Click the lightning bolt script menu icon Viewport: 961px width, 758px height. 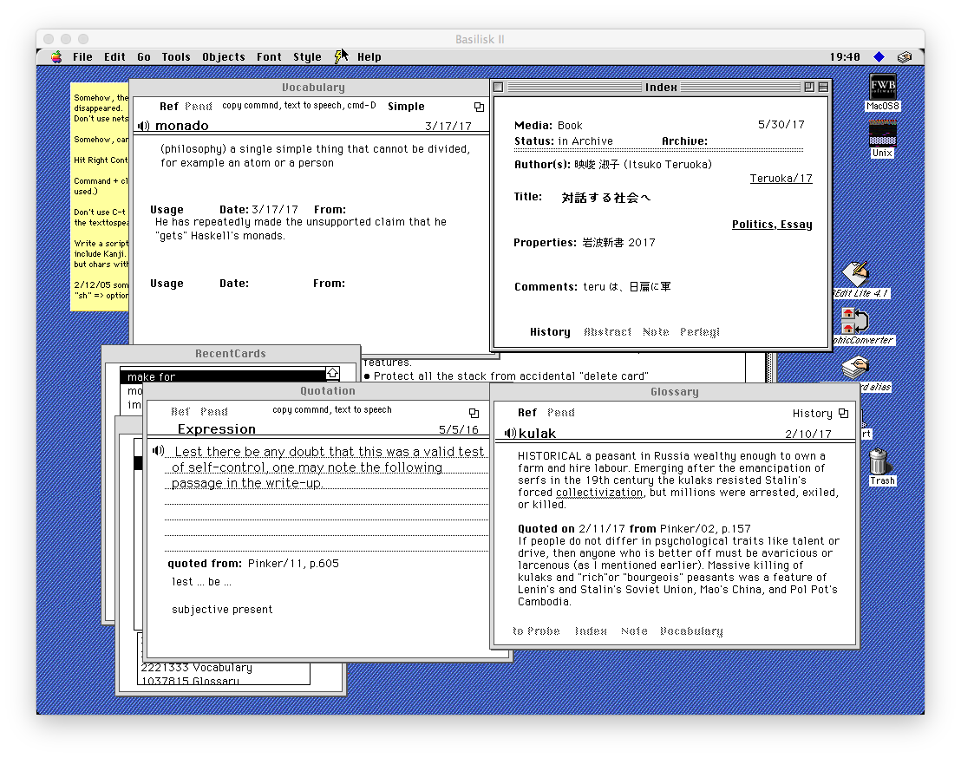pos(339,57)
